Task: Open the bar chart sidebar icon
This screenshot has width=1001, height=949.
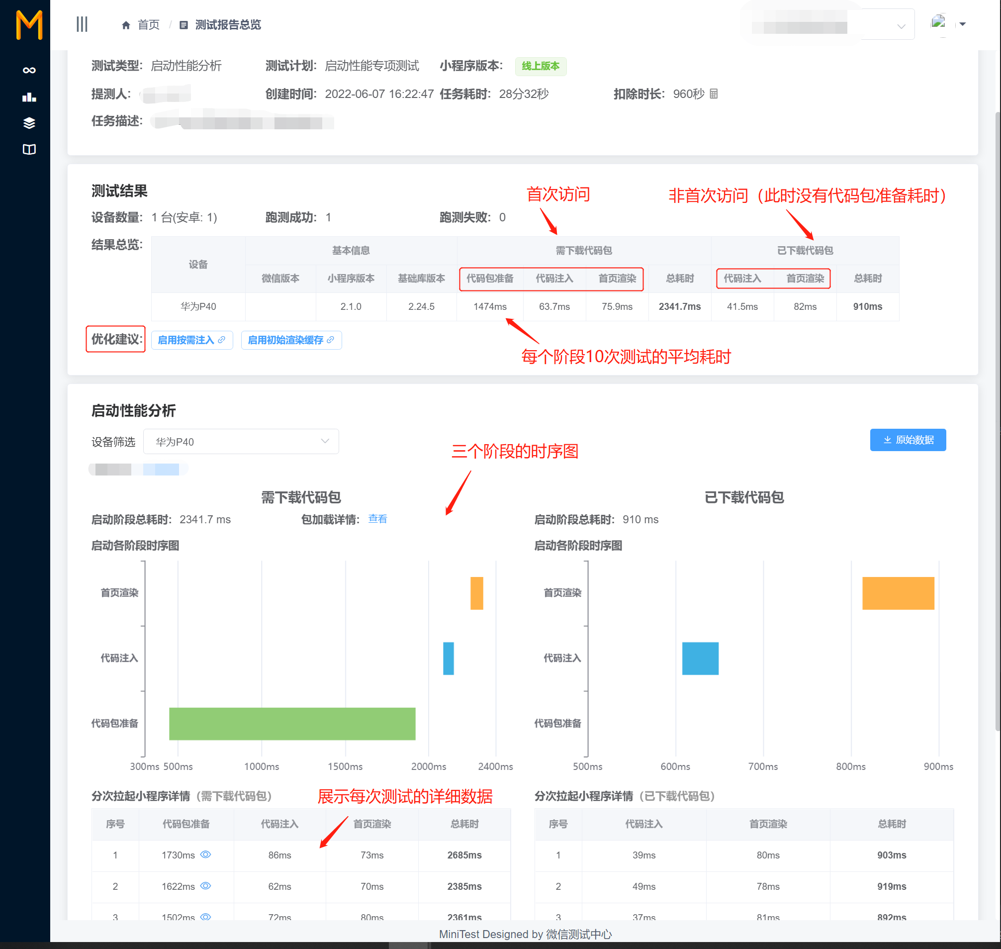Action: point(29,97)
